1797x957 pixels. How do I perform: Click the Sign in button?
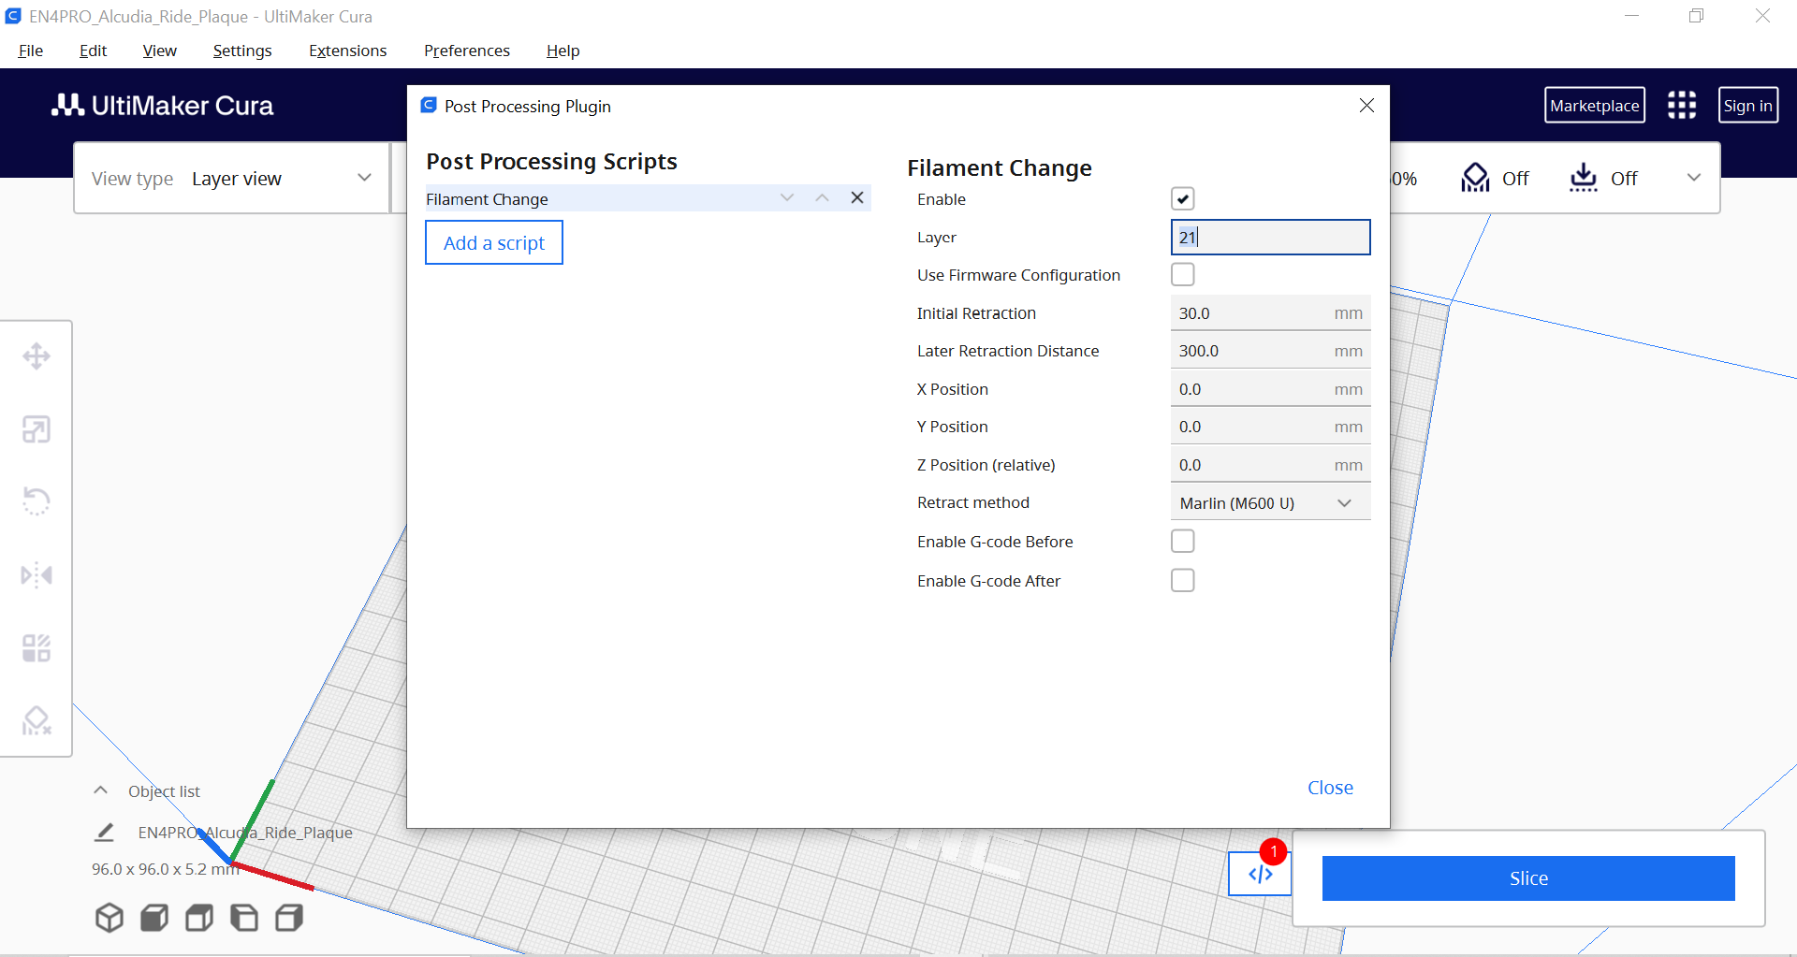coord(1748,105)
